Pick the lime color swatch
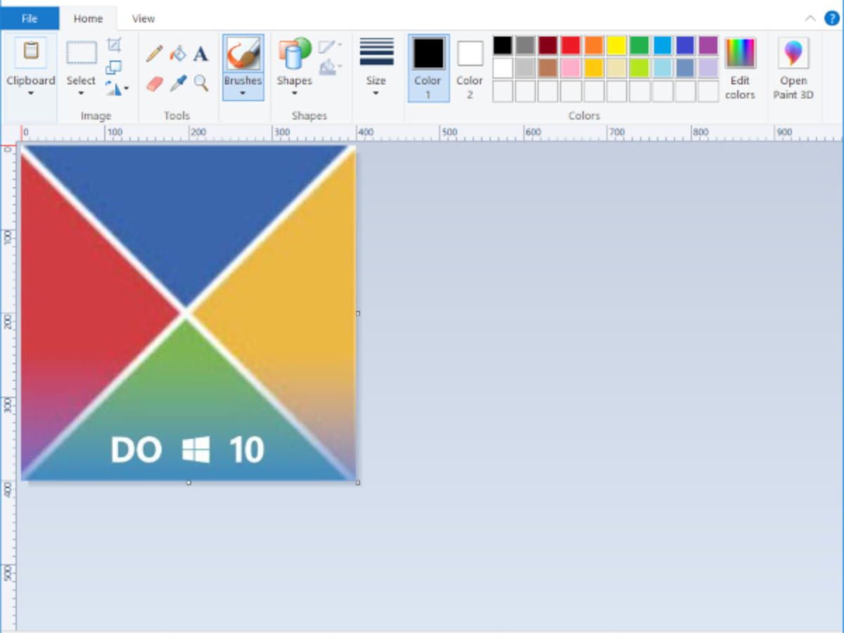This screenshot has width=844, height=633. coord(639,68)
